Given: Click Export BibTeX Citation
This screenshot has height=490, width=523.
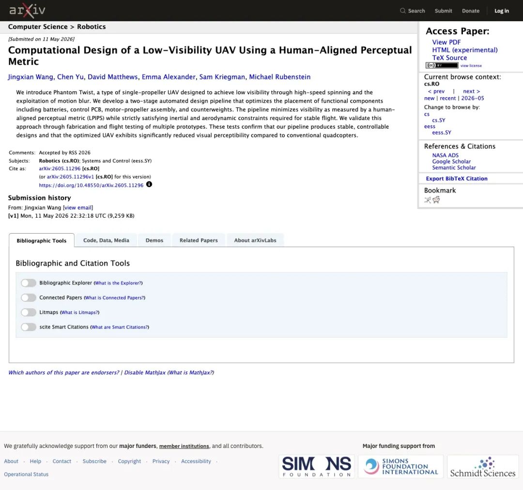Looking at the screenshot, I should tap(457, 178).
